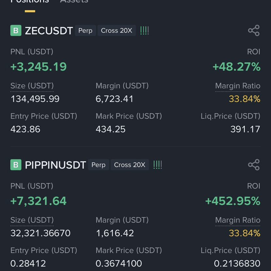This screenshot has width=271, height=271.
Task: Tap the green B badge beside PIPPINUSDT
Action: (16, 165)
